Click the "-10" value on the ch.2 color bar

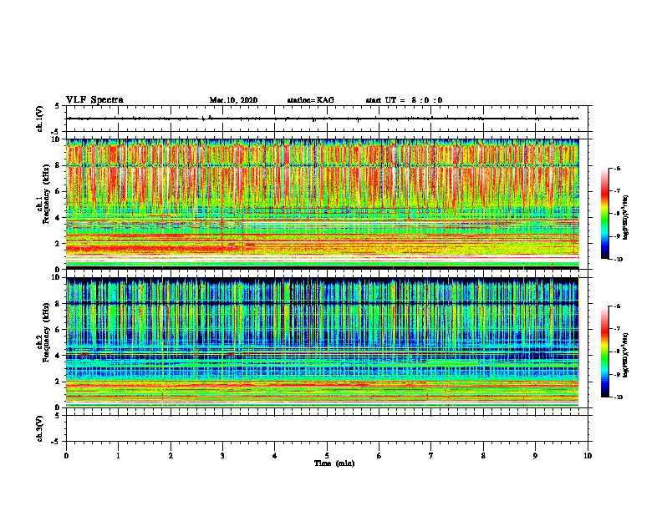tap(618, 397)
